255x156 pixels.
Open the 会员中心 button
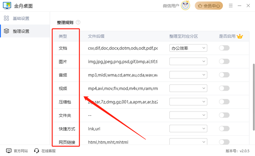click(209, 6)
